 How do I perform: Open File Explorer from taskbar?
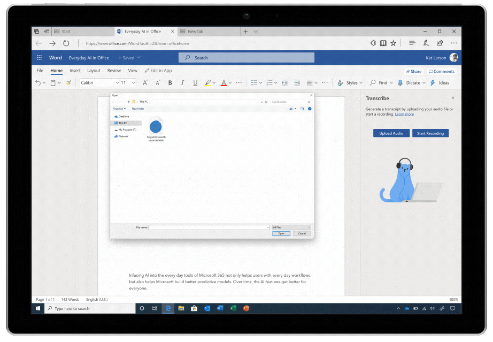point(181,308)
